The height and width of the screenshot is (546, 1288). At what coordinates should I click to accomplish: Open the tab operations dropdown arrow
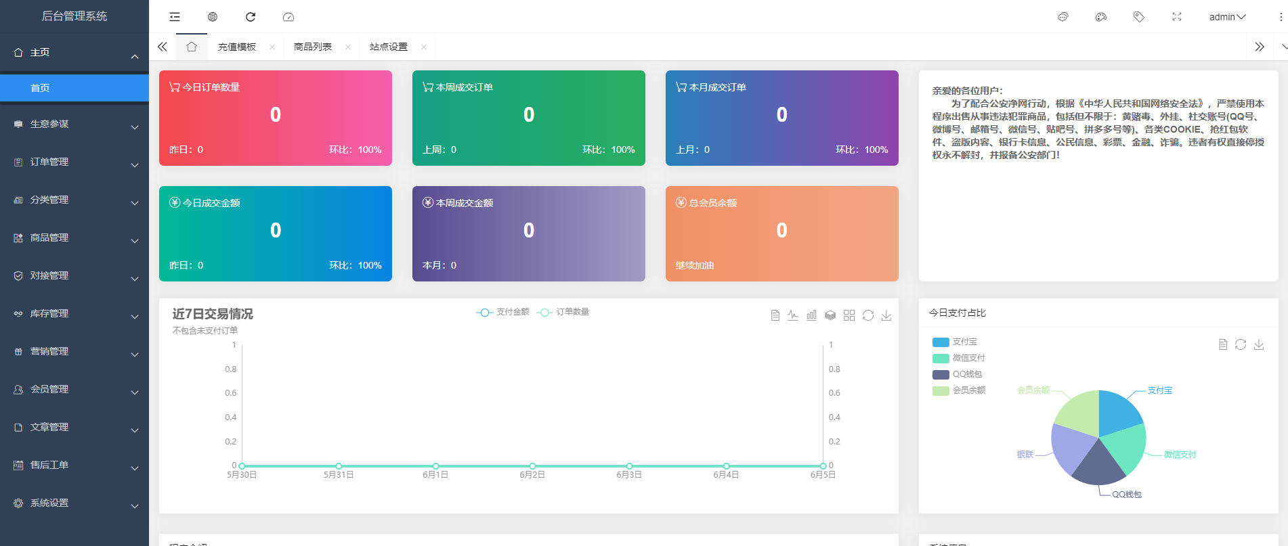(x=1283, y=47)
